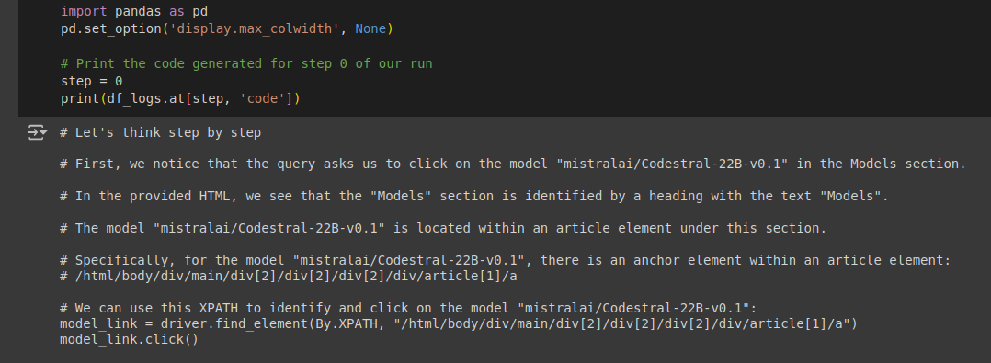
Task: Click the "# Let's think step by step" output line
Action: tap(161, 132)
